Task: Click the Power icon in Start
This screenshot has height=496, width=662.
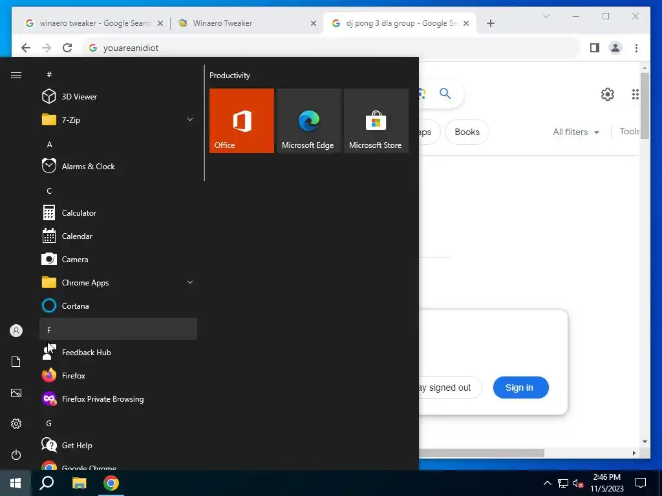Action: (16, 455)
